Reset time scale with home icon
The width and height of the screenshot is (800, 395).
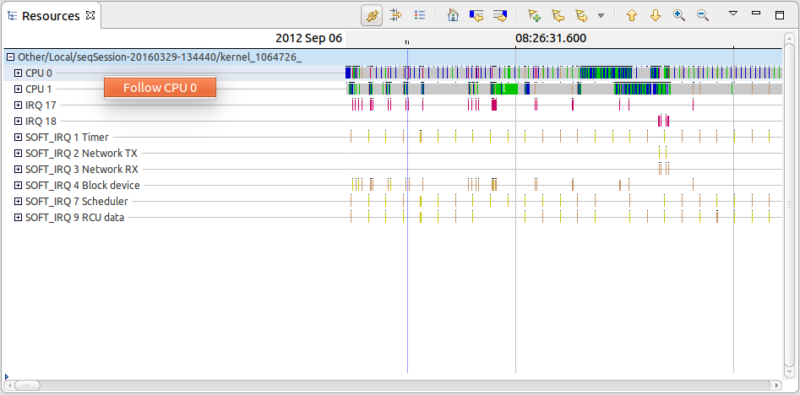[x=453, y=16]
